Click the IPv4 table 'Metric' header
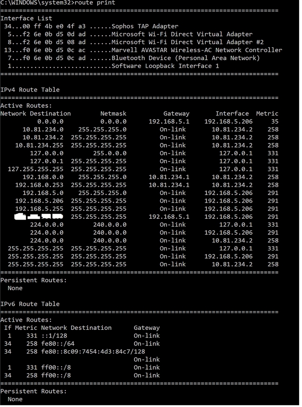 point(267,114)
